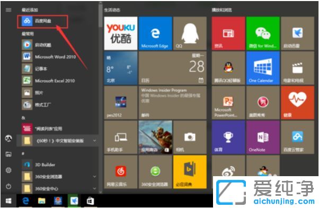The width and height of the screenshot is (319, 208).
Task: Open the orange 健康 health tile
Action: point(297,103)
